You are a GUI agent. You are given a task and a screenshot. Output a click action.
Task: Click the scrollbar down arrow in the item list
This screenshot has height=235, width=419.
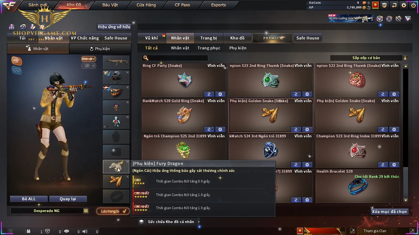pyautogui.click(x=406, y=200)
